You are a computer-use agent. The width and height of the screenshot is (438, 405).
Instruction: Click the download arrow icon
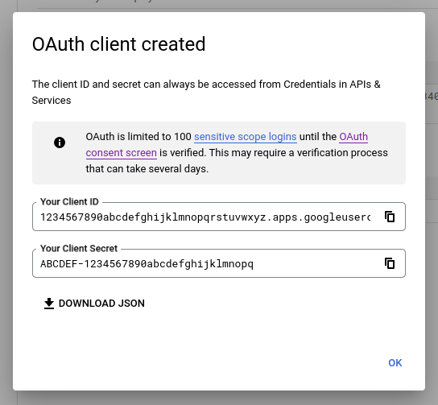coord(49,304)
